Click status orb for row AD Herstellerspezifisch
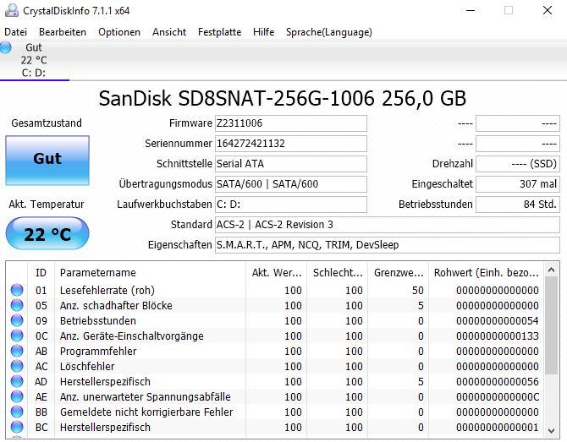 (x=17, y=381)
